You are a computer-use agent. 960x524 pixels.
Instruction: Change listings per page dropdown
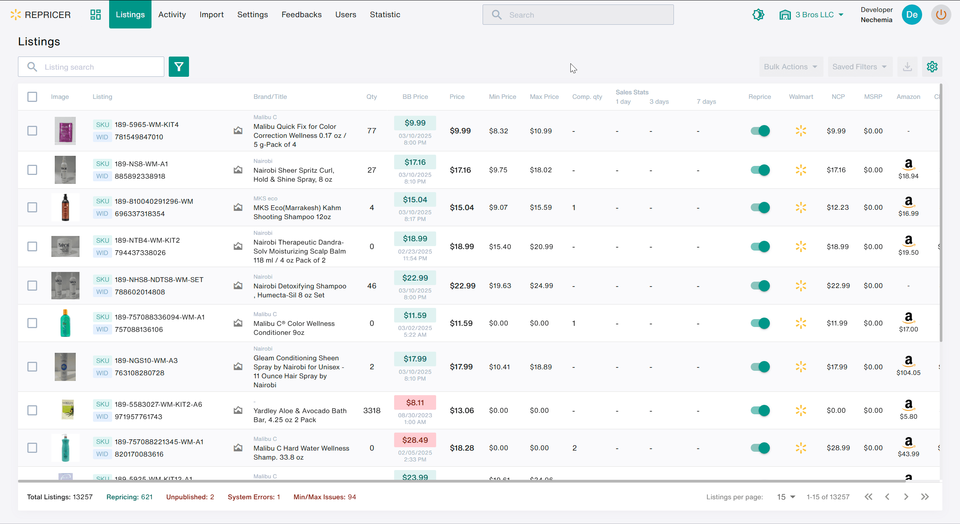[786, 497]
